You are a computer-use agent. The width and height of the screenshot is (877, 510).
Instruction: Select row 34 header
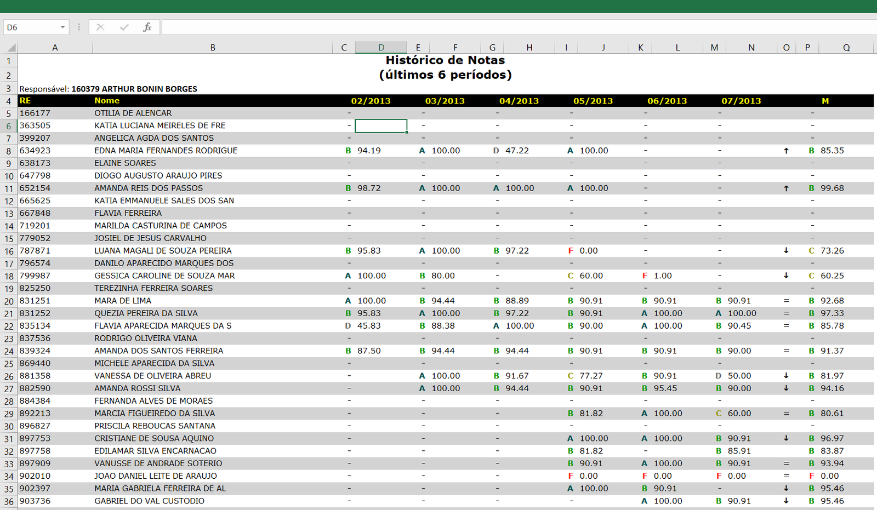coord(9,476)
